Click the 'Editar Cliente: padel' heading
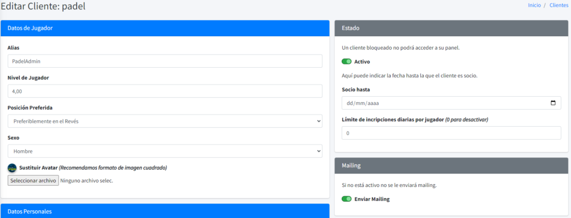Image resolution: width=571 pixels, height=218 pixels. [x=43, y=6]
